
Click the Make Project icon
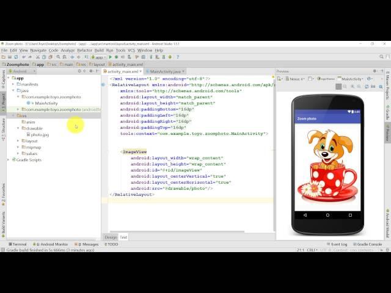(86, 57)
